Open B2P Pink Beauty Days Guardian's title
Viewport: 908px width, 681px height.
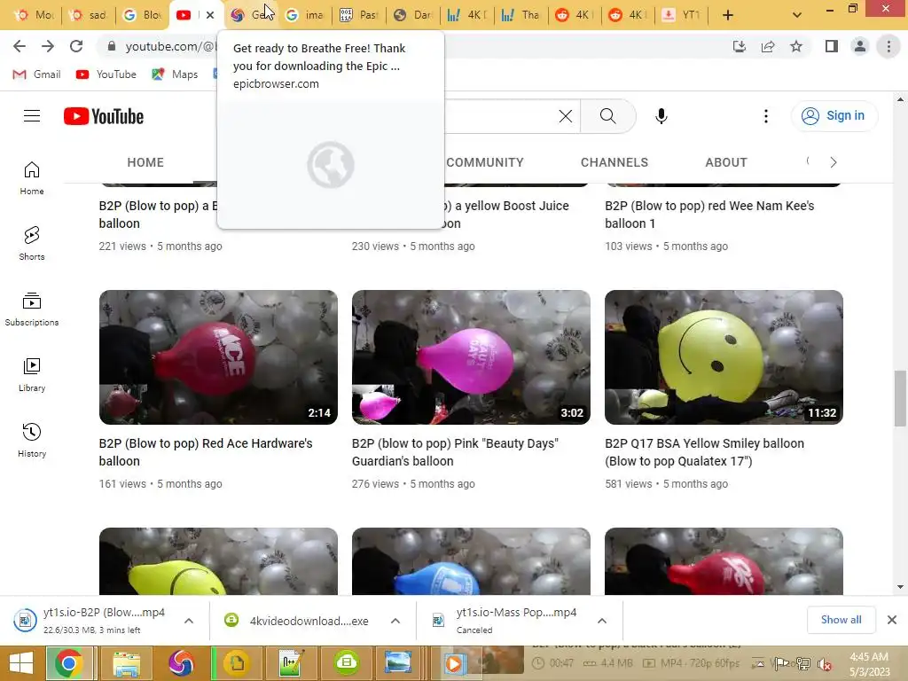(x=455, y=451)
